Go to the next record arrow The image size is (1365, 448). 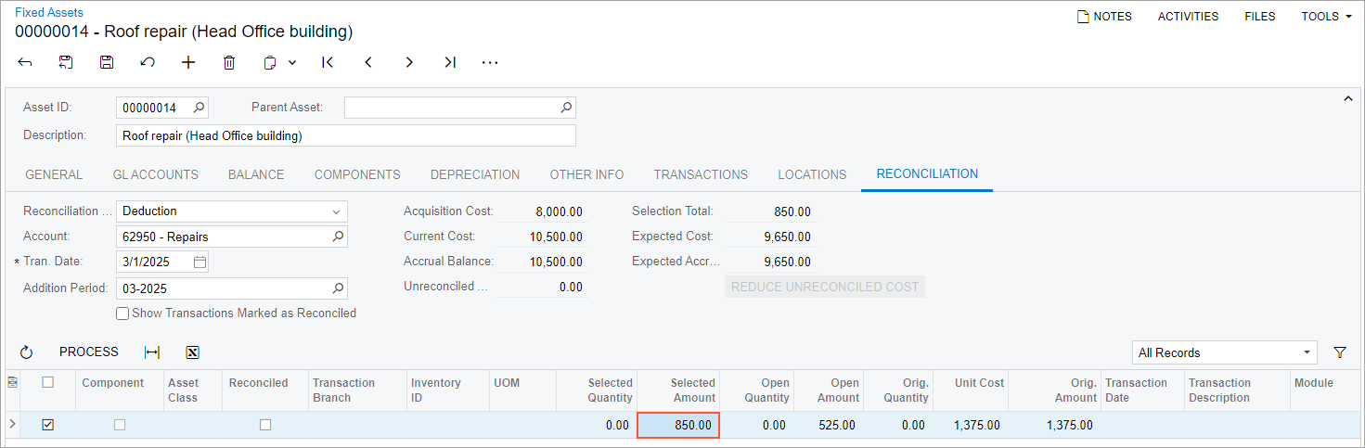click(409, 62)
